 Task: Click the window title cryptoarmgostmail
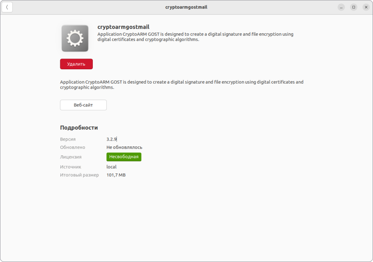pos(186,7)
